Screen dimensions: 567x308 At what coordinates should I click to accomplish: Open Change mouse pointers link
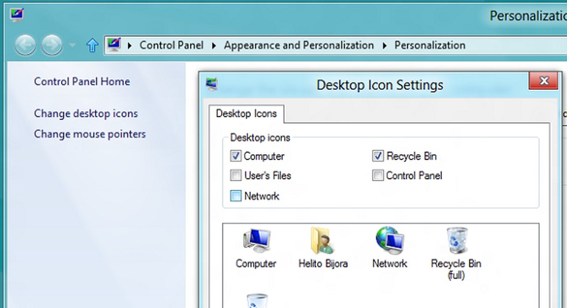[90, 134]
